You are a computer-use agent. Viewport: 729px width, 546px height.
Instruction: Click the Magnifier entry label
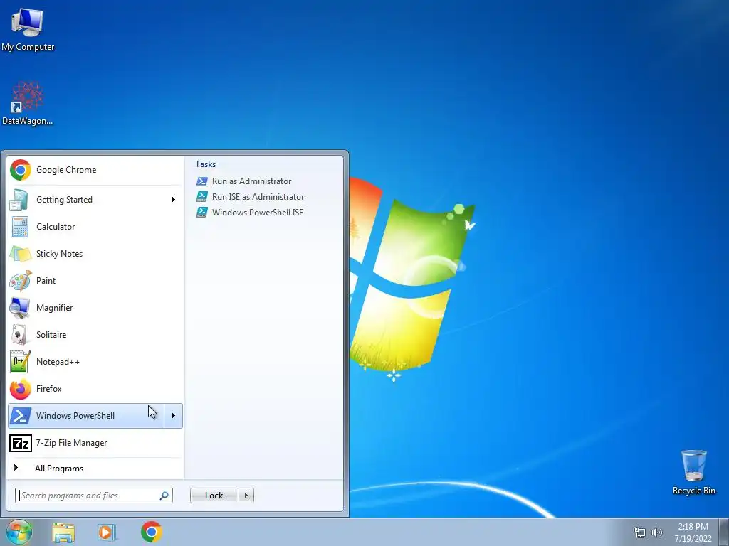coord(54,308)
